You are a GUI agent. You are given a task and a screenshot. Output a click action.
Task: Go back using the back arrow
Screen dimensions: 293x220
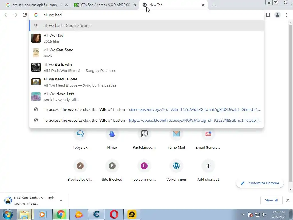point(6,15)
